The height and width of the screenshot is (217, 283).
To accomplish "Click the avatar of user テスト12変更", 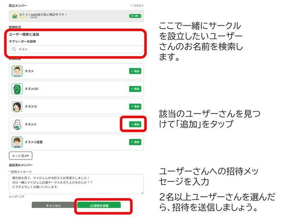I will [x=17, y=142].
